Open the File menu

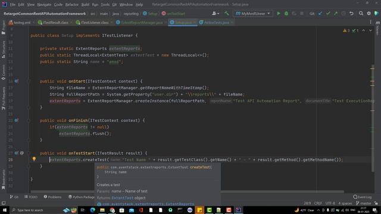13,4
